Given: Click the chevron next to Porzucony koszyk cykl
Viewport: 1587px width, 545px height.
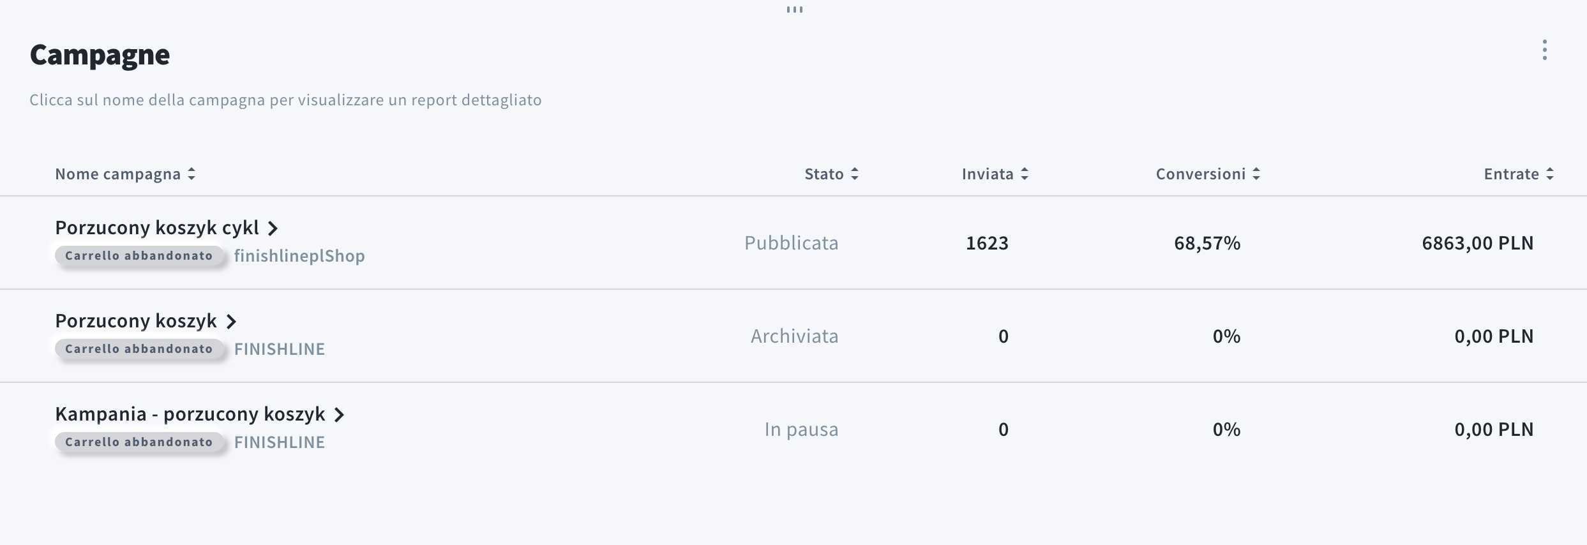Looking at the screenshot, I should coord(273,228).
